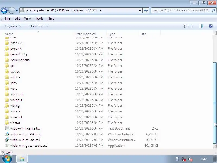217x163 pixels.
Task: Click the blue Help question mark icon
Action: point(211,26)
